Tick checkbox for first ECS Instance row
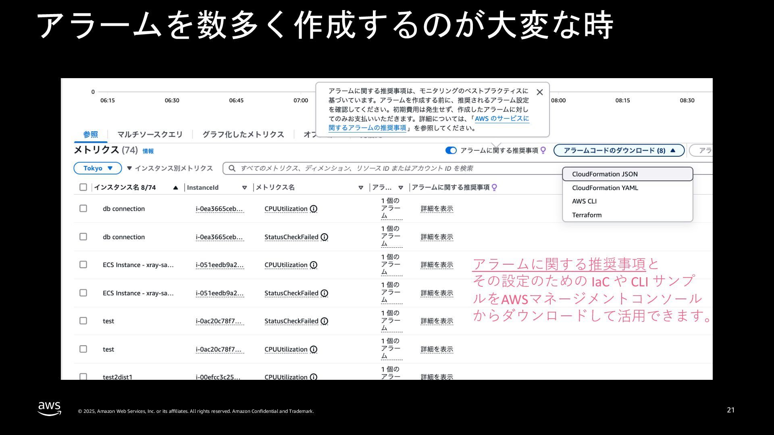Image resolution: width=774 pixels, height=435 pixels. click(x=83, y=265)
